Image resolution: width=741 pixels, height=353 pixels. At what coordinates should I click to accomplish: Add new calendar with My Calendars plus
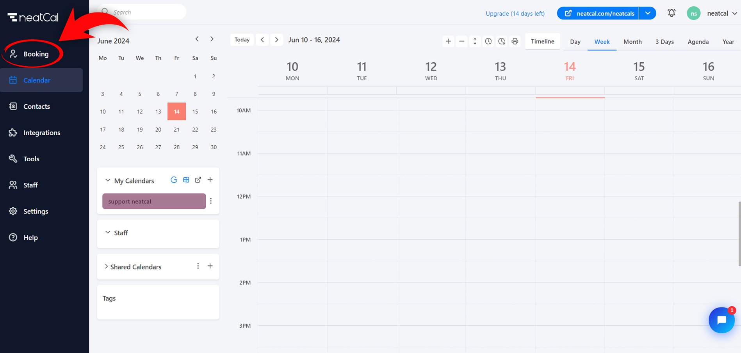coord(210,180)
